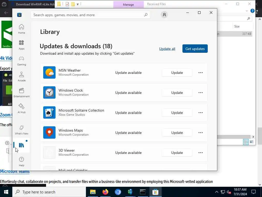
Task: Click the Windows Maps app icon
Action: (49, 133)
